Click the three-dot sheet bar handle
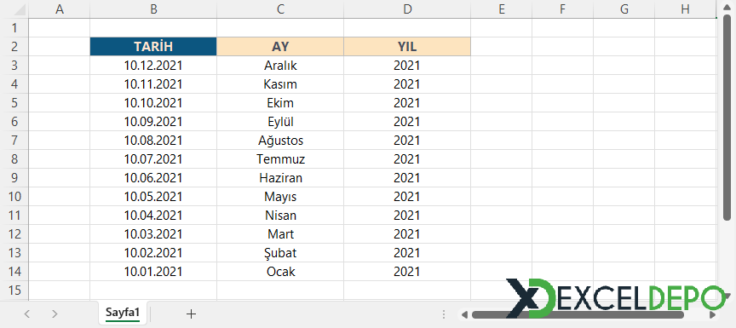The image size is (736, 328). [444, 314]
